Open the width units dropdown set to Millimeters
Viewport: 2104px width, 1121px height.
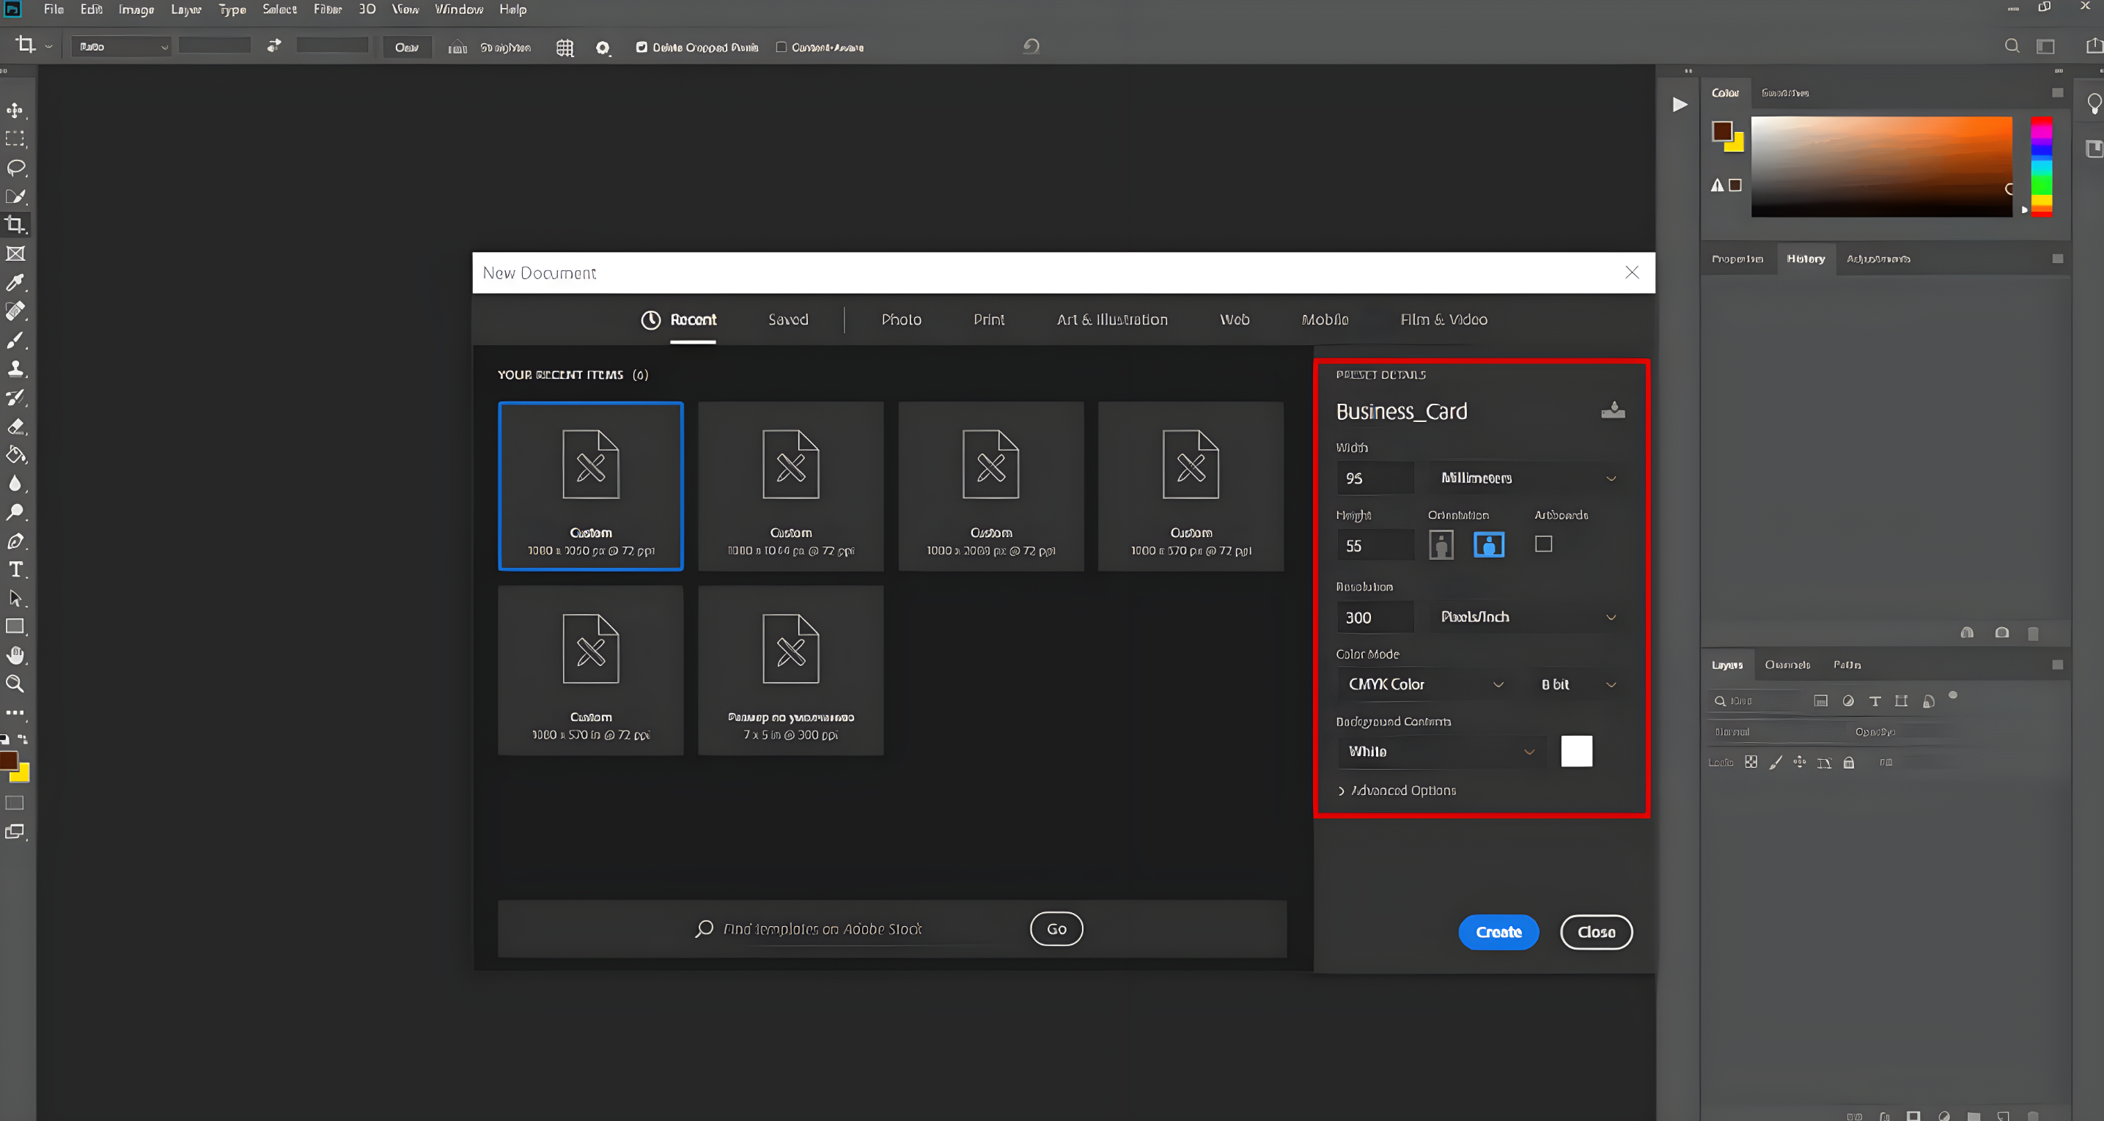click(1526, 478)
